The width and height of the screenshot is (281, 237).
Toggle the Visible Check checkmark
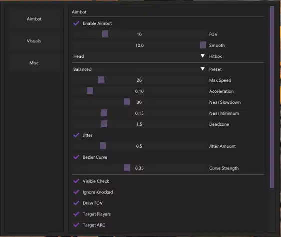tap(76, 181)
